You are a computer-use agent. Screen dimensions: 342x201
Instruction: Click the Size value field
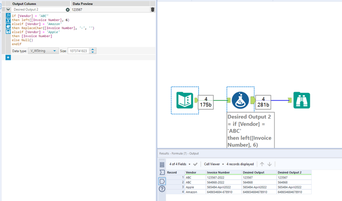point(78,51)
